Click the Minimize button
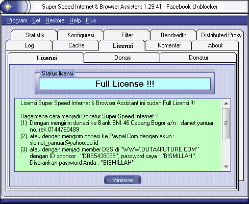This screenshot has width=249, height=204. (122, 180)
